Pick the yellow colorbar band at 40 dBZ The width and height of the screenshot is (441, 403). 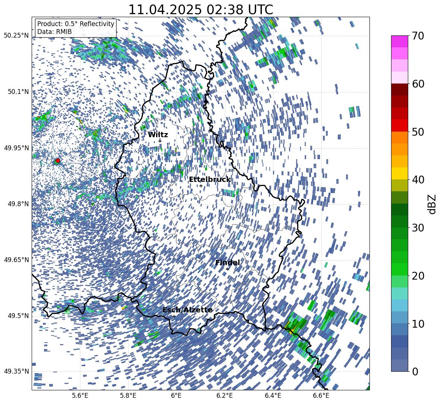coord(399,173)
